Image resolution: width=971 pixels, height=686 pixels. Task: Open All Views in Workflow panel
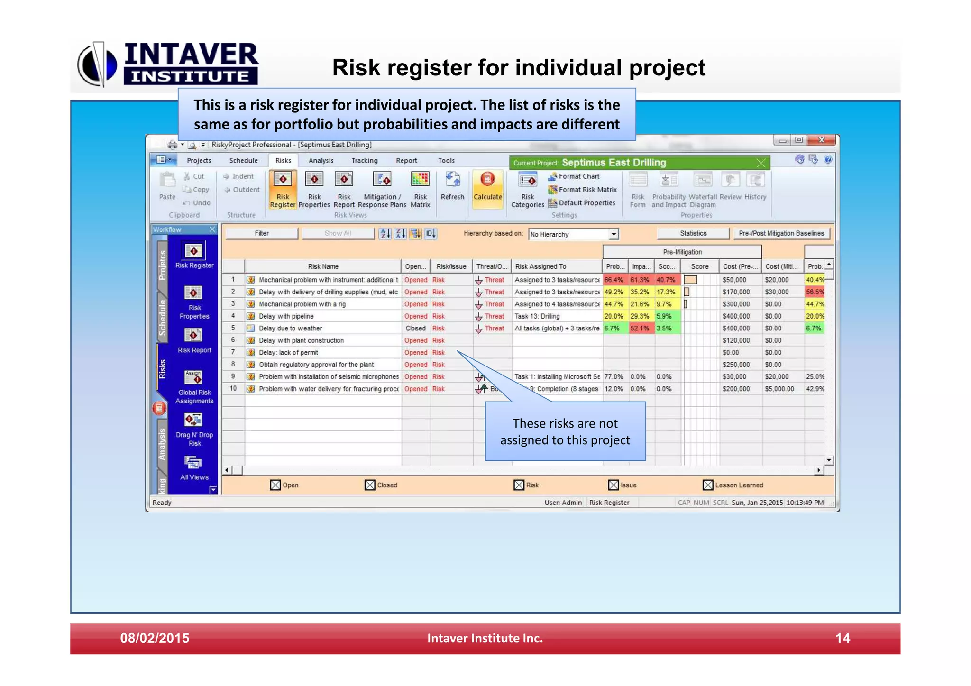[194, 468]
